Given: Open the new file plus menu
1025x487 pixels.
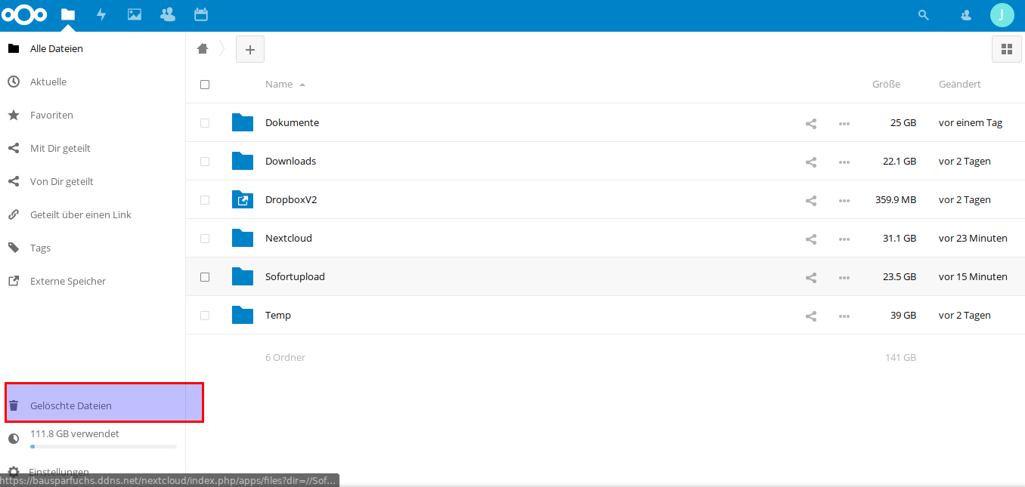Looking at the screenshot, I should [249, 48].
